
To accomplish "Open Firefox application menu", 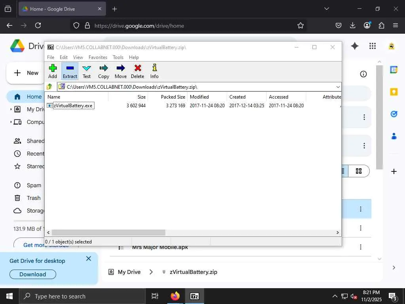I will (x=396, y=25).
